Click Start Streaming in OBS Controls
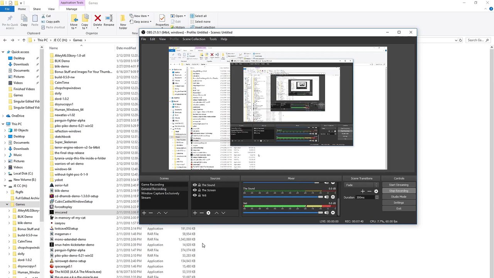The width and height of the screenshot is (494, 278). (x=399, y=185)
